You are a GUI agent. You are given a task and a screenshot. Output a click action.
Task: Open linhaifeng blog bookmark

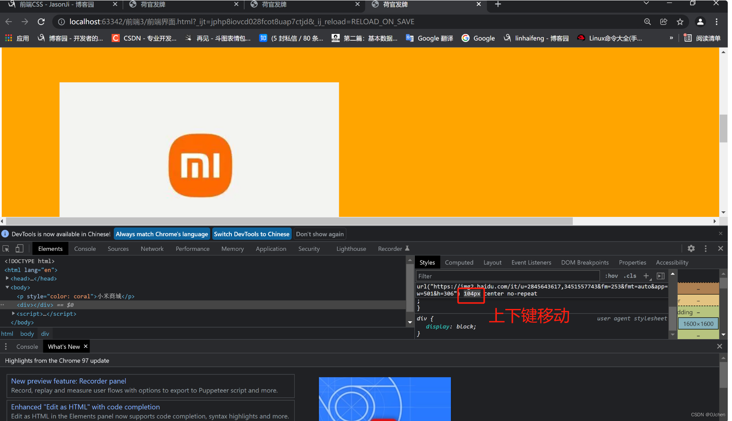[x=536, y=38]
